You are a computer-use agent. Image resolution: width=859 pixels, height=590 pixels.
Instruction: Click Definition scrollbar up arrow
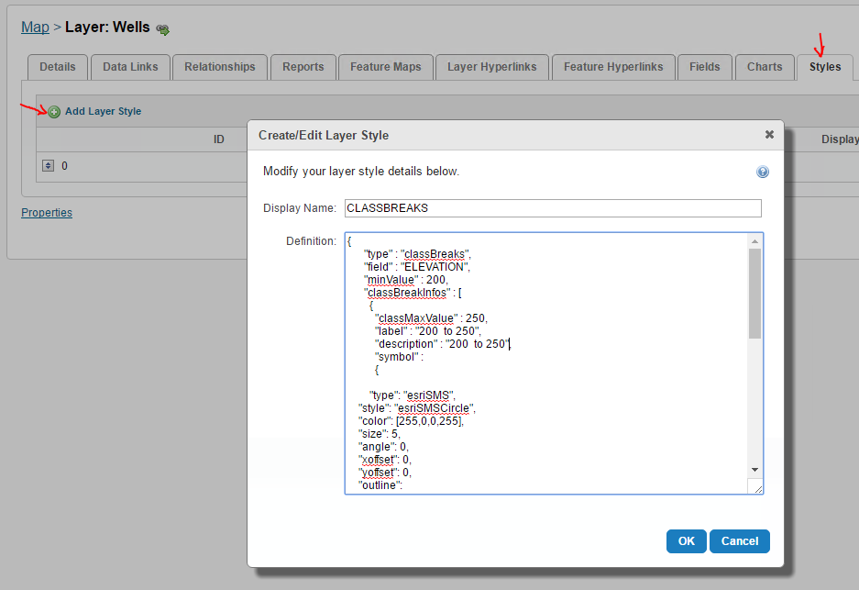tap(754, 241)
